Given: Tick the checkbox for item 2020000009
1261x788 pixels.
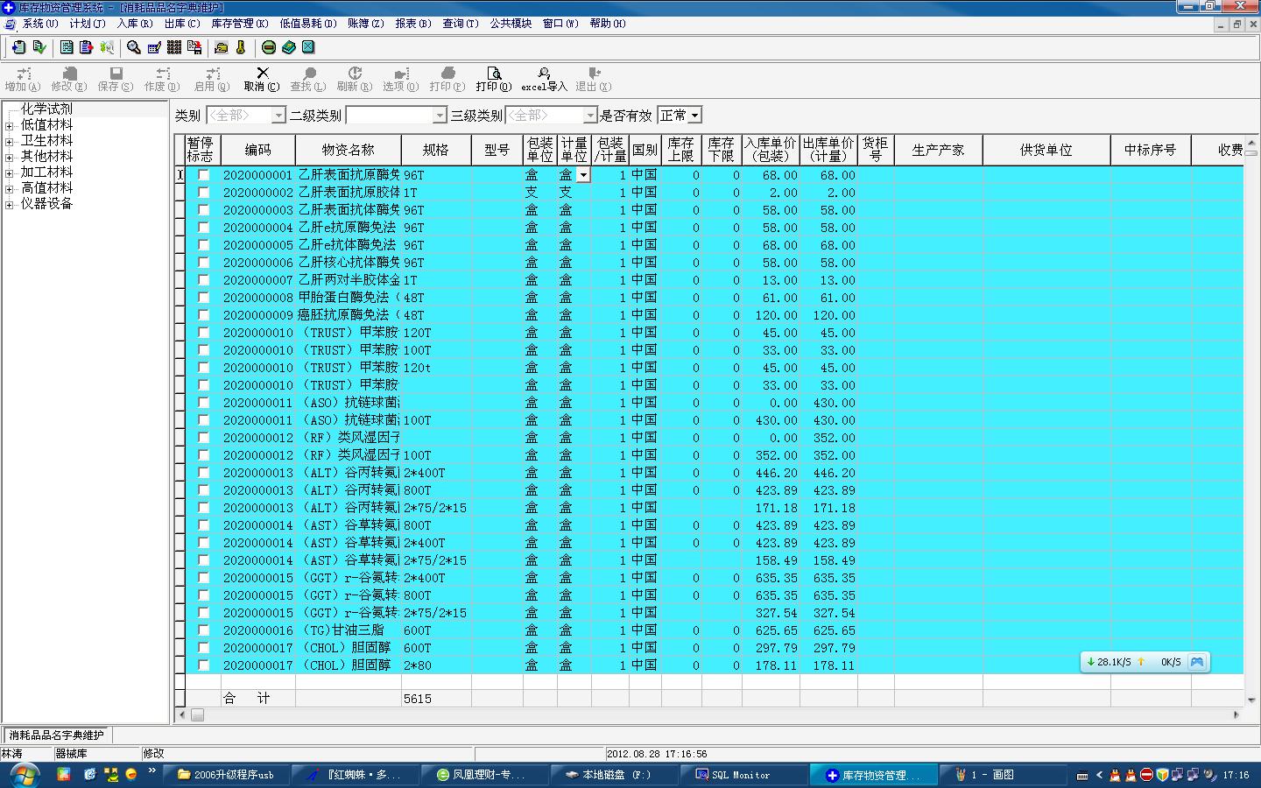Looking at the screenshot, I should 204,315.
